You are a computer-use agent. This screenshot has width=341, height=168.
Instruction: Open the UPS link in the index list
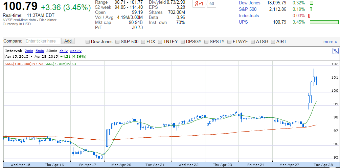(243, 22)
